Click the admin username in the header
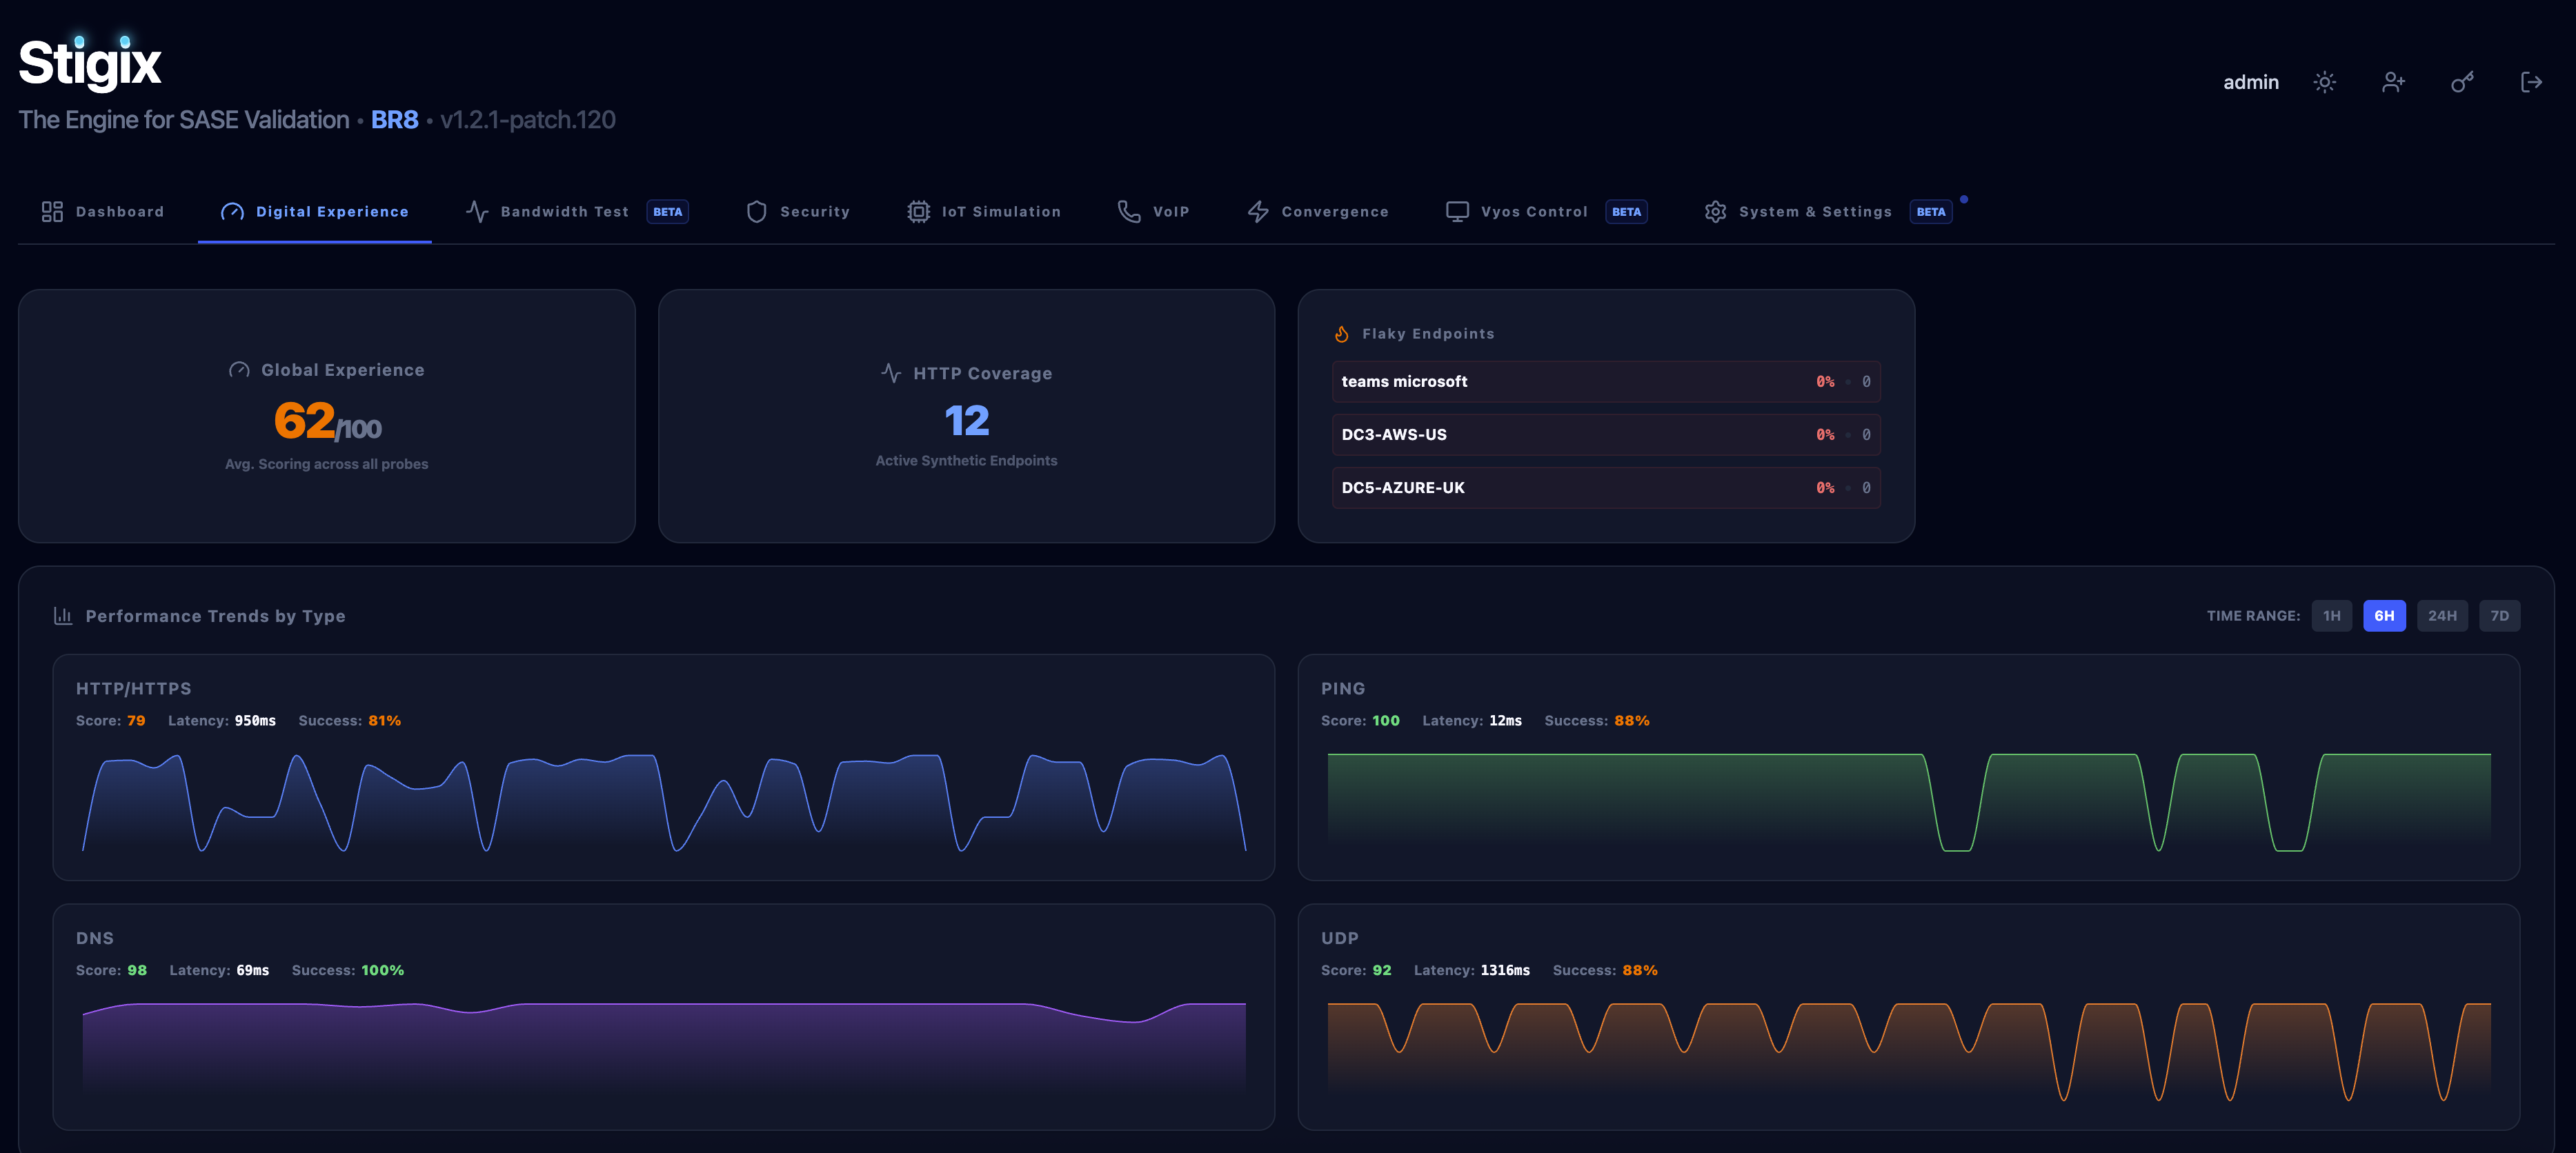Viewport: 2576px width, 1153px height. tap(2250, 82)
